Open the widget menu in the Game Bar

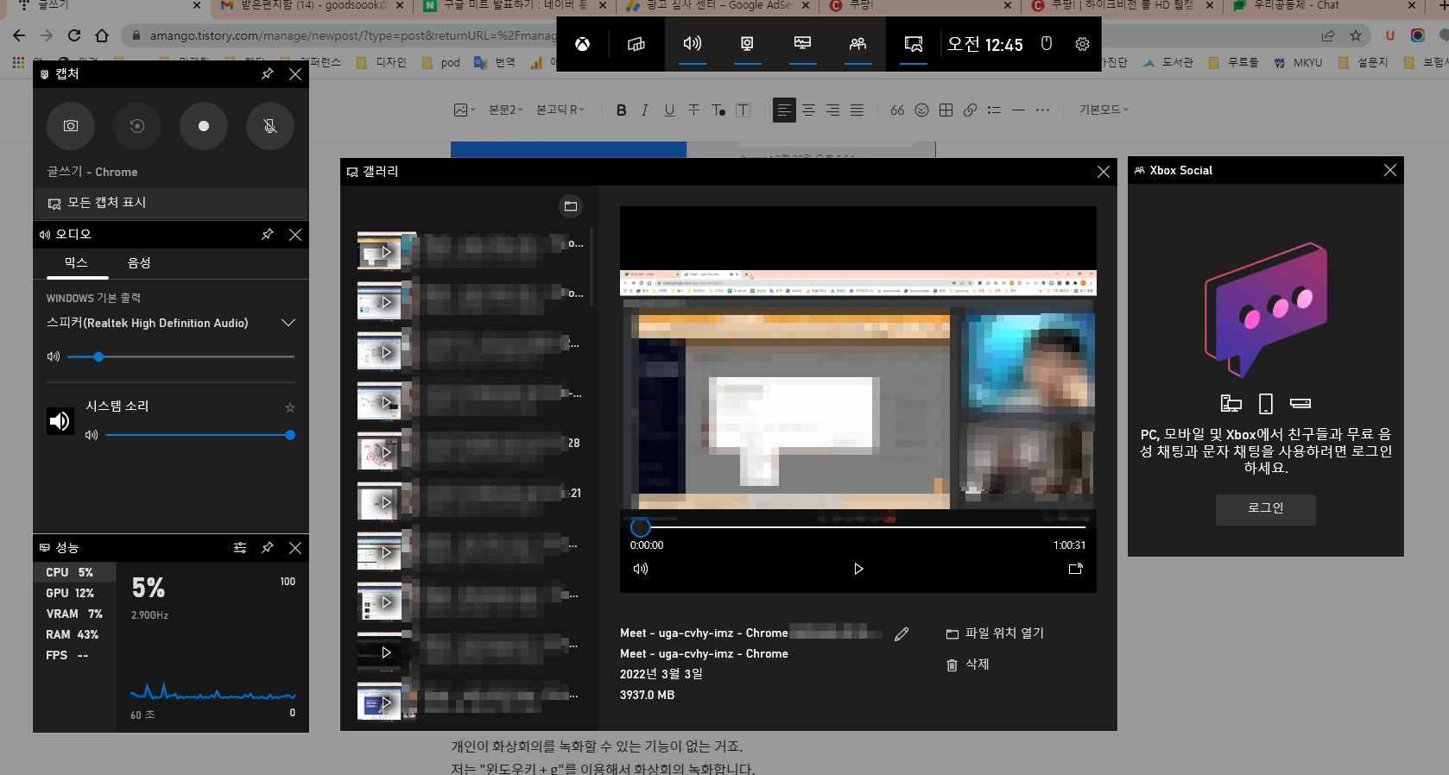(636, 44)
